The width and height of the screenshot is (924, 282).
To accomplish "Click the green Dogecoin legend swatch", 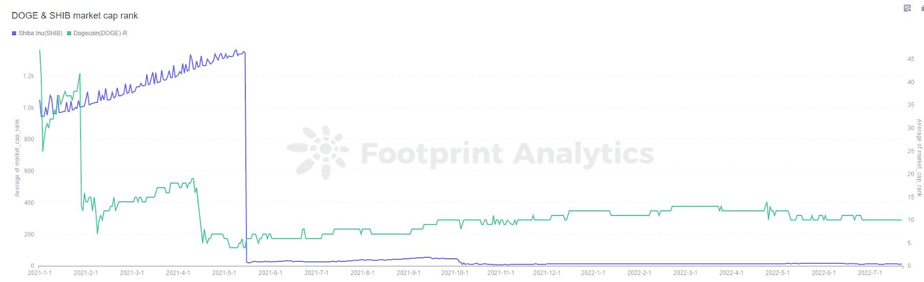I will (x=69, y=34).
